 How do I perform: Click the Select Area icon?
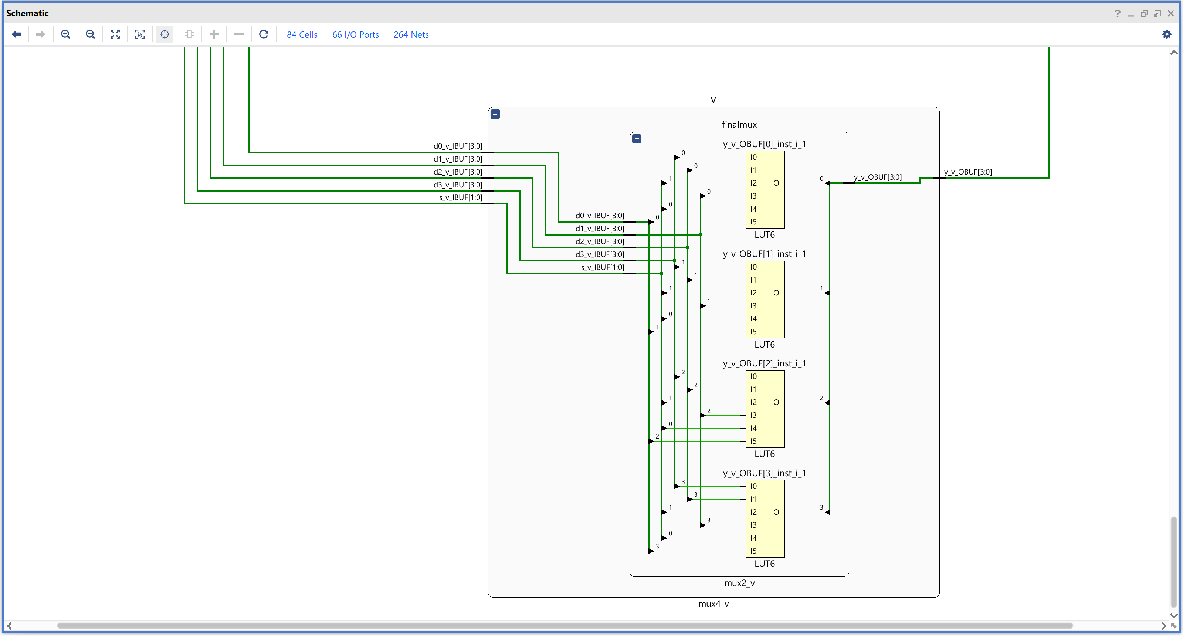click(140, 34)
